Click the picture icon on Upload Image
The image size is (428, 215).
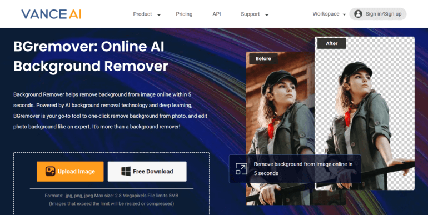point(50,171)
